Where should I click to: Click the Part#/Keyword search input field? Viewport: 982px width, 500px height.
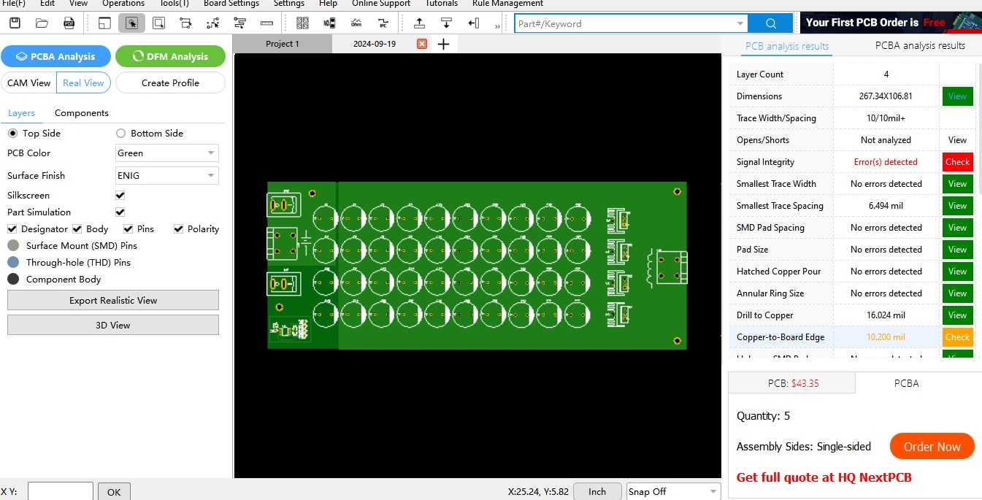628,23
